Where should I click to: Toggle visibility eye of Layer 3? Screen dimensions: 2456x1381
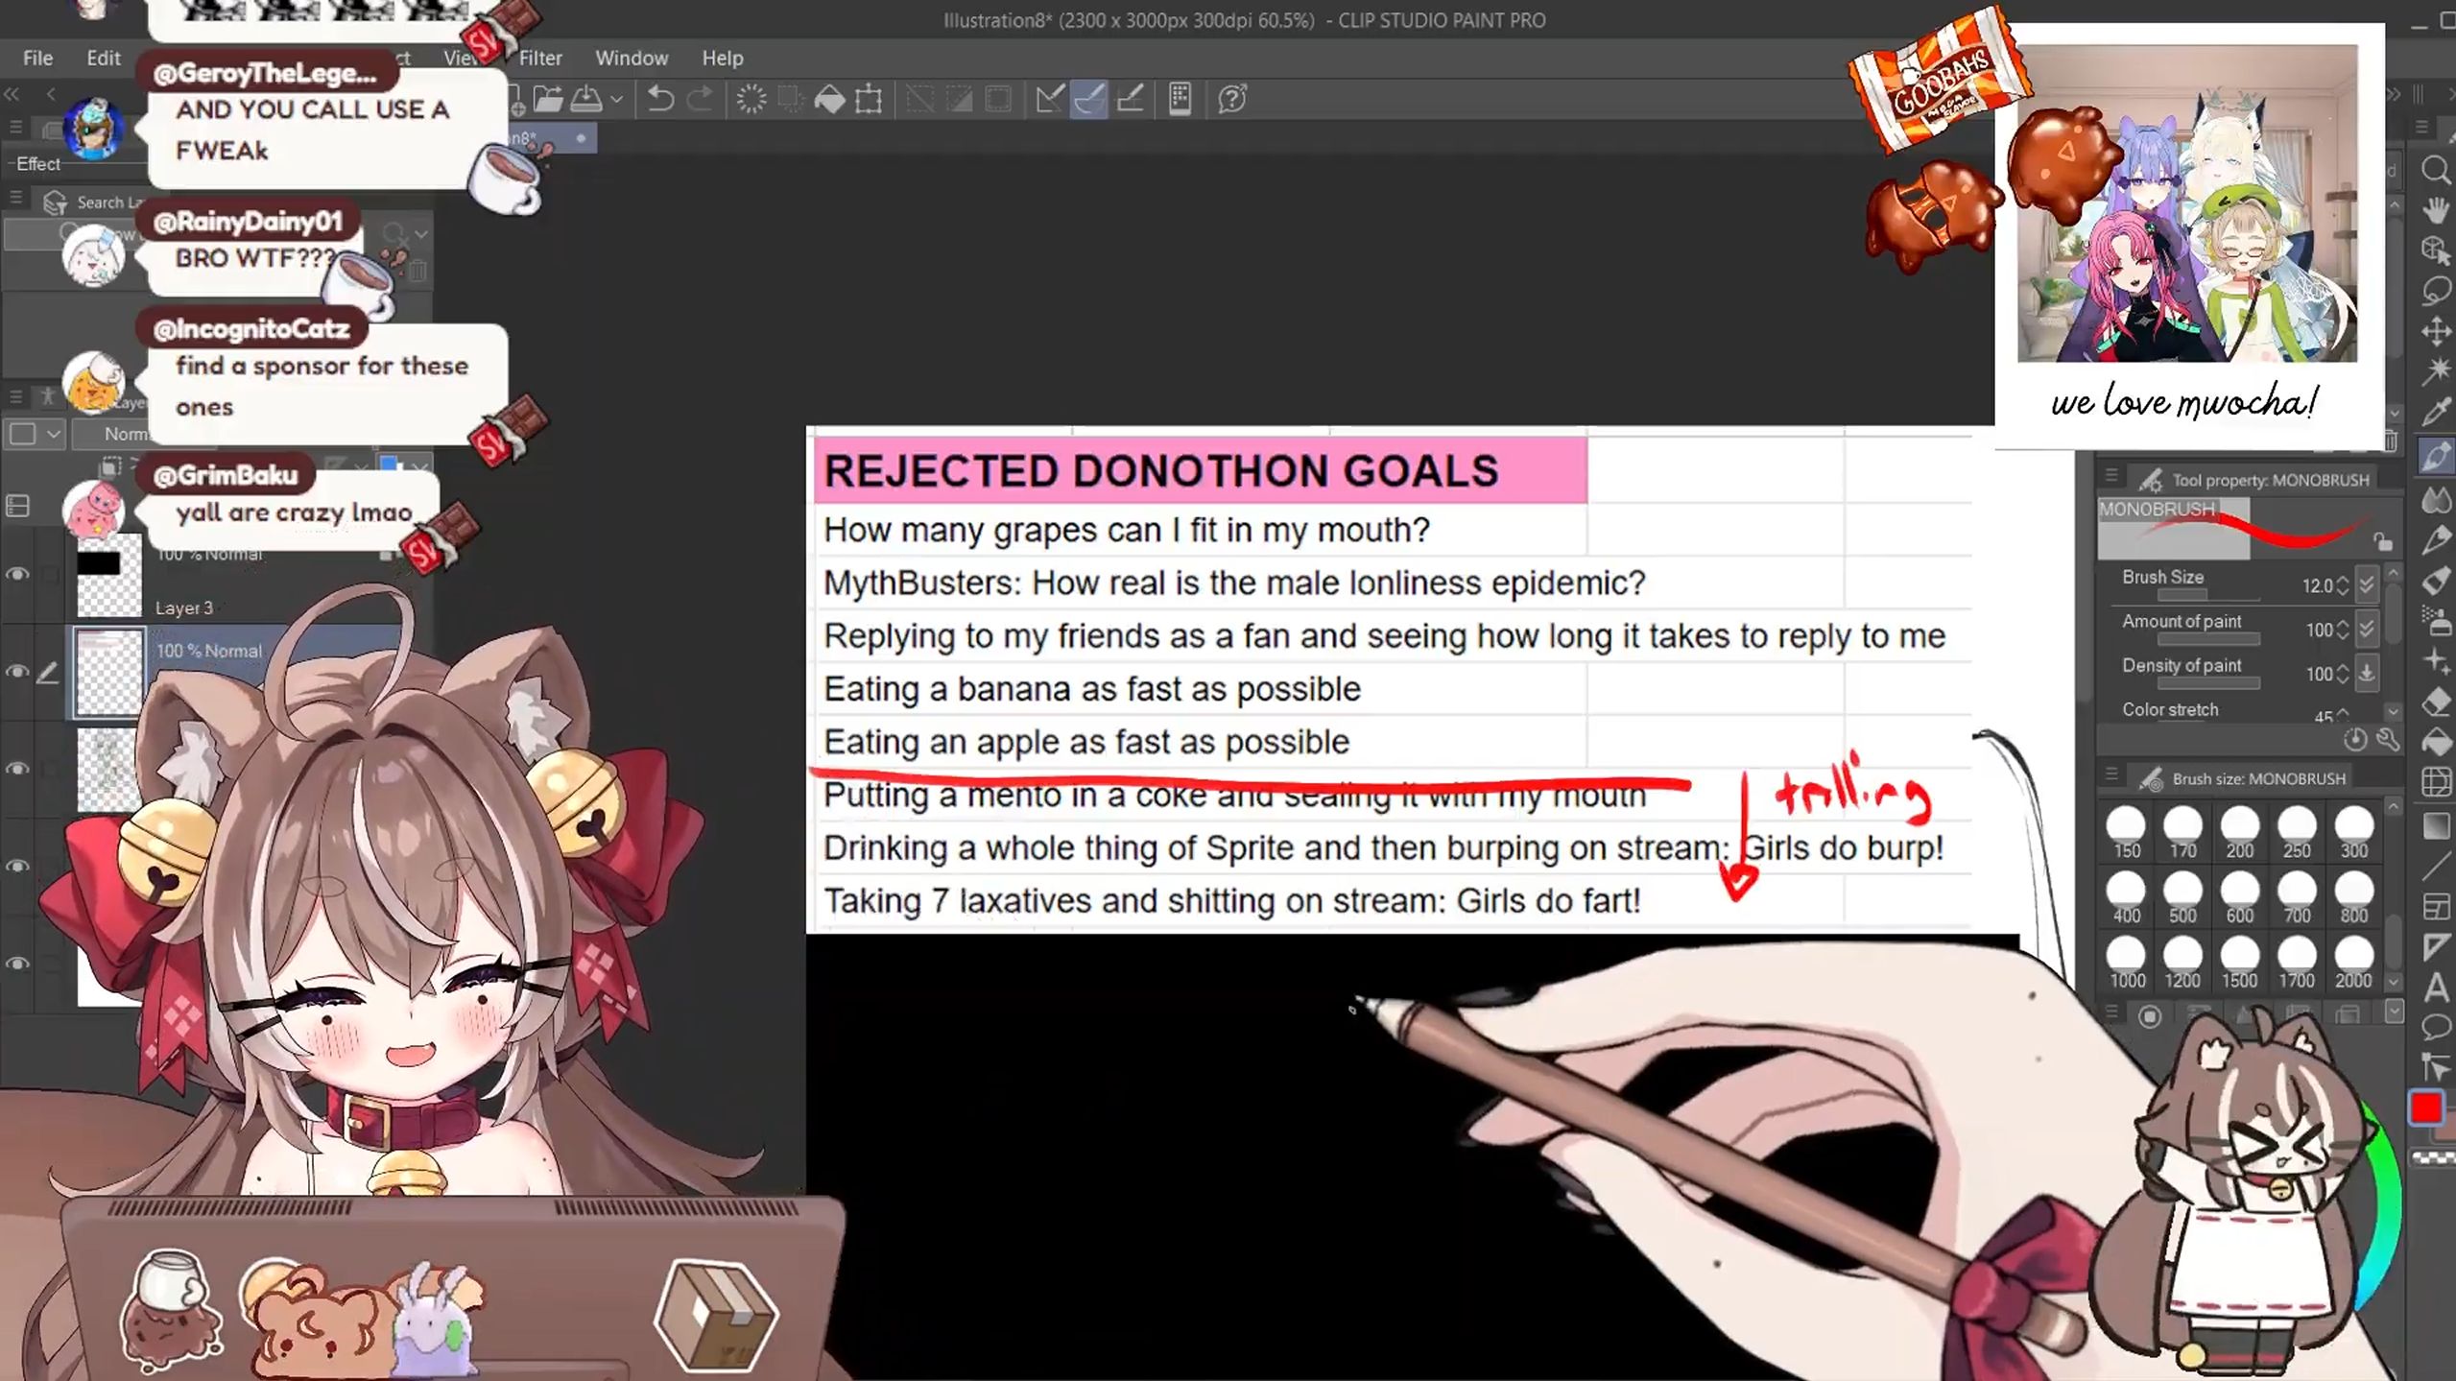coord(17,575)
